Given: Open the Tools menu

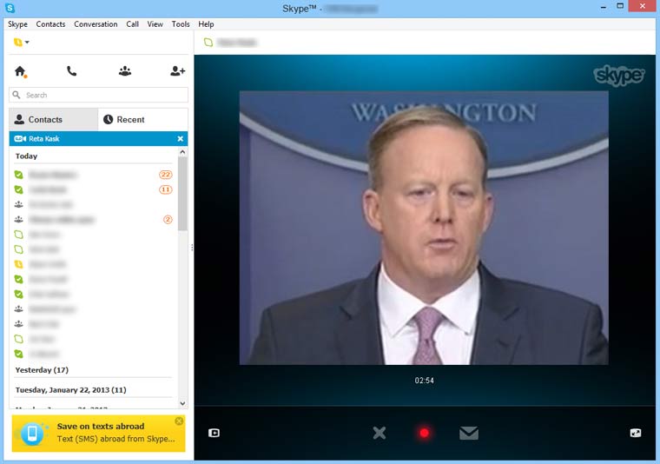Looking at the screenshot, I should click(181, 24).
